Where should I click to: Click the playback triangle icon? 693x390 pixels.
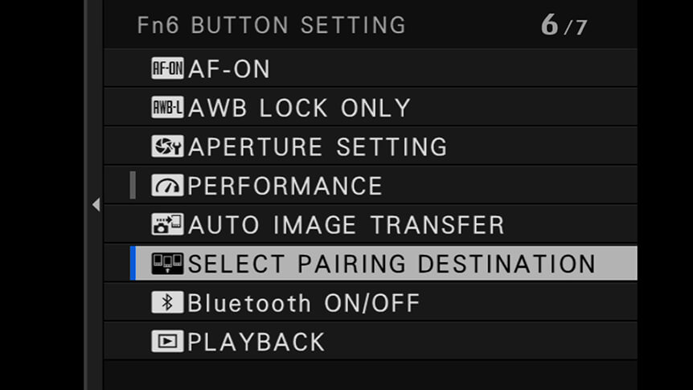click(x=167, y=342)
